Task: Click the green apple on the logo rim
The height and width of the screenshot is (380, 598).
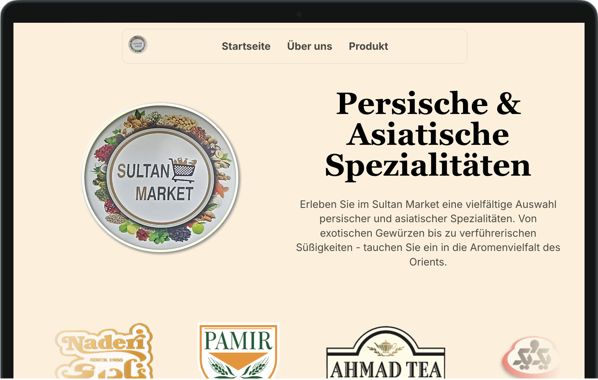Action: click(x=198, y=227)
